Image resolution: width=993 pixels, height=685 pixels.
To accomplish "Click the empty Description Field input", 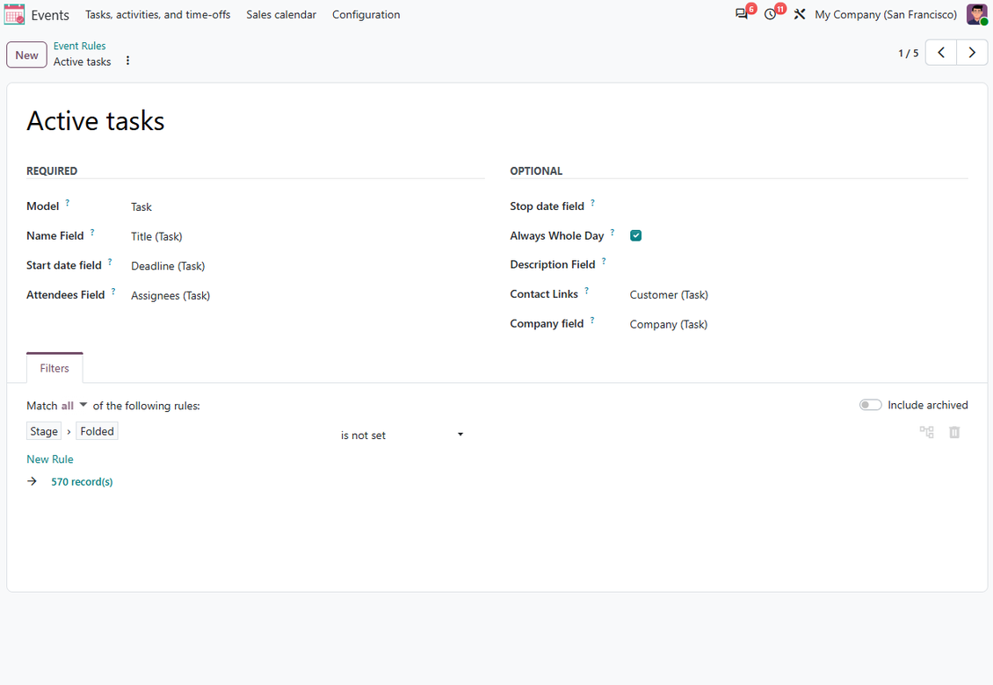I will 798,264.
